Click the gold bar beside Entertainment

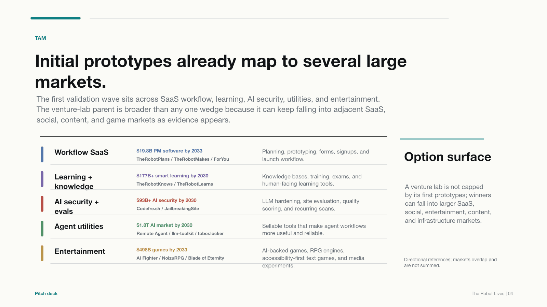(x=42, y=253)
